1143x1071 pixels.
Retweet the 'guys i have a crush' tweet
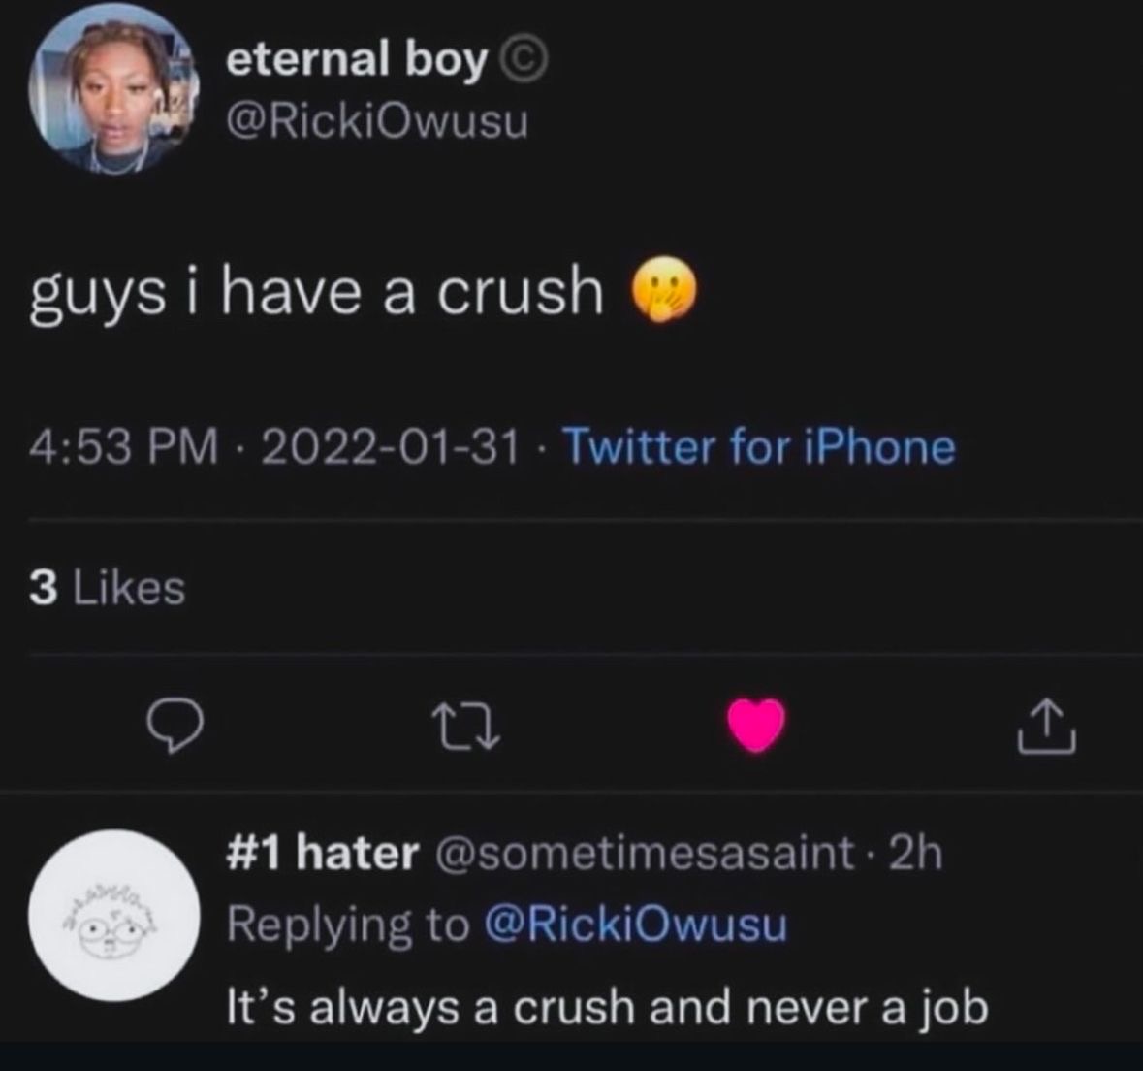coord(465,730)
